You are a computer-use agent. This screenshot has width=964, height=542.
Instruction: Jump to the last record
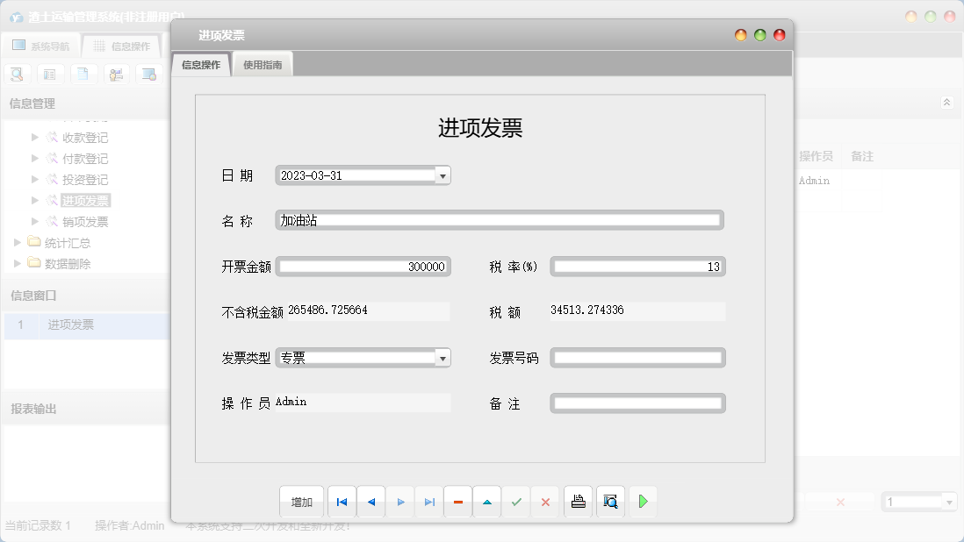(428, 501)
